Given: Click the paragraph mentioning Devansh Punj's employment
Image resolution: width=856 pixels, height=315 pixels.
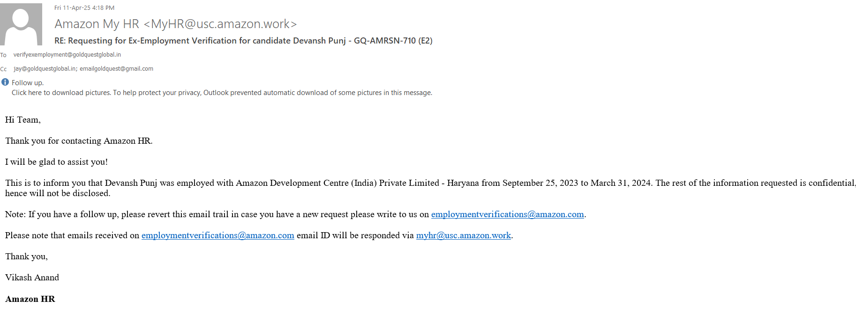Looking at the screenshot, I should point(328,183).
